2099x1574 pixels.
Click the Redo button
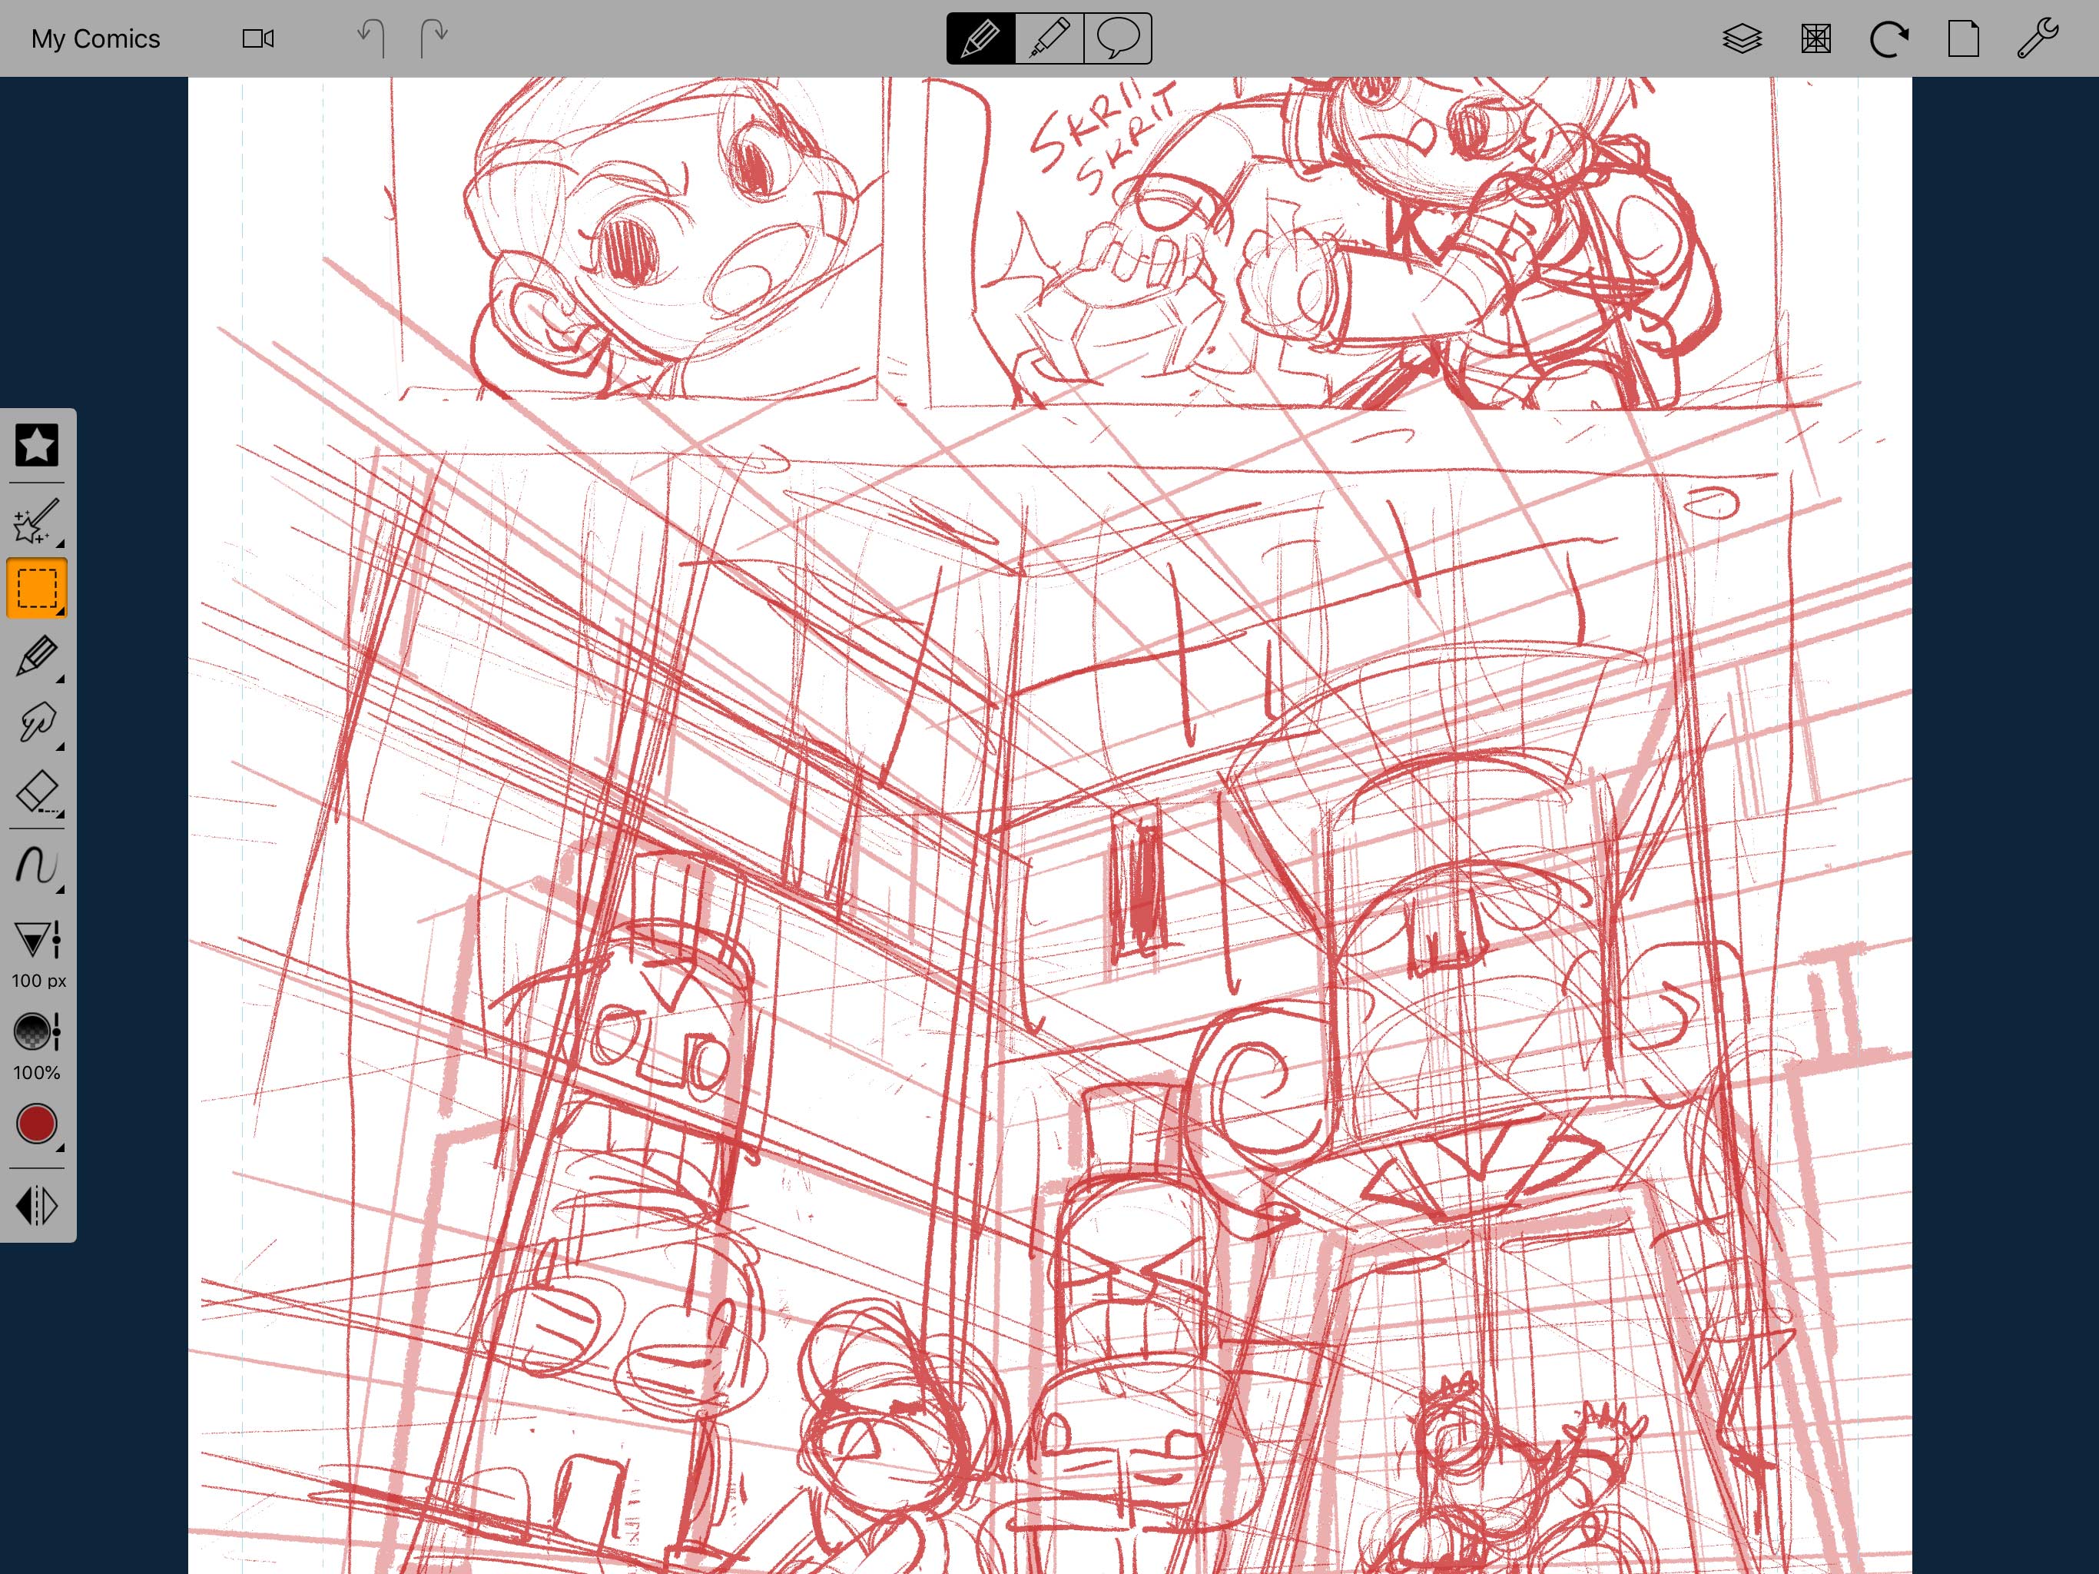pyautogui.click(x=436, y=36)
